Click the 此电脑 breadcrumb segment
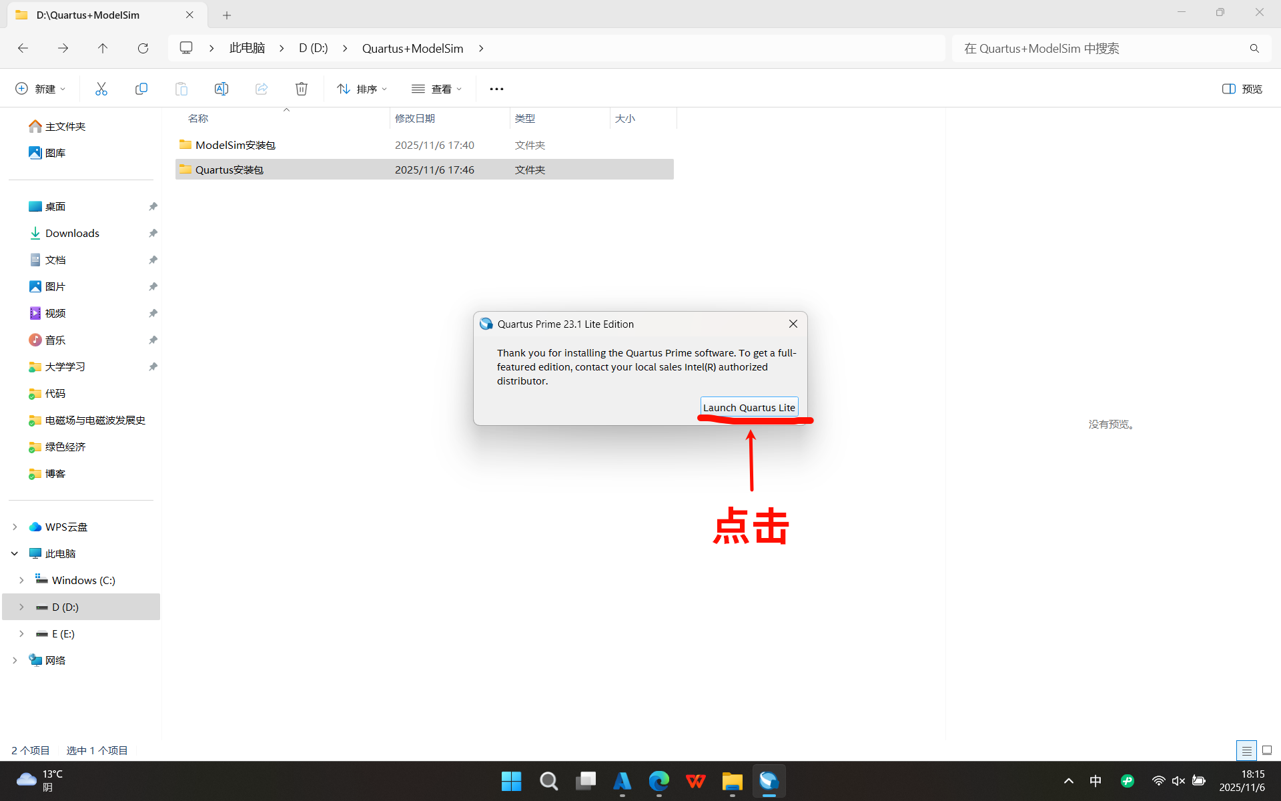Viewport: 1281px width, 801px height. click(247, 48)
